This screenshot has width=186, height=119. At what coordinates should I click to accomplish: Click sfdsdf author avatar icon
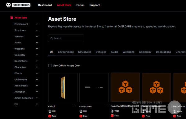[x=50, y=111]
